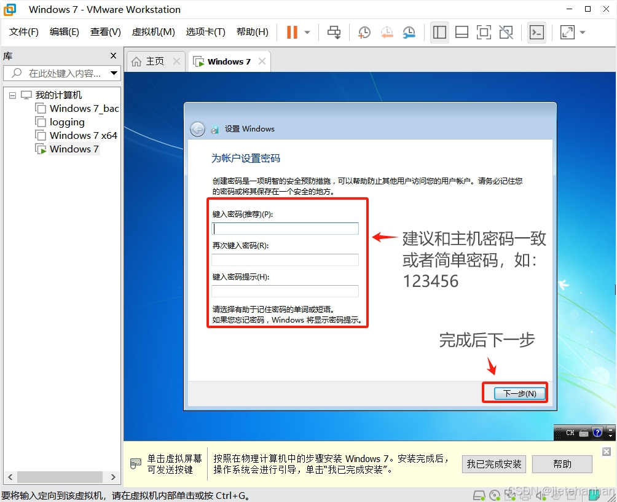Open the language bar options arrow
This screenshot has height=502, width=617.
pyautogui.click(x=610, y=436)
